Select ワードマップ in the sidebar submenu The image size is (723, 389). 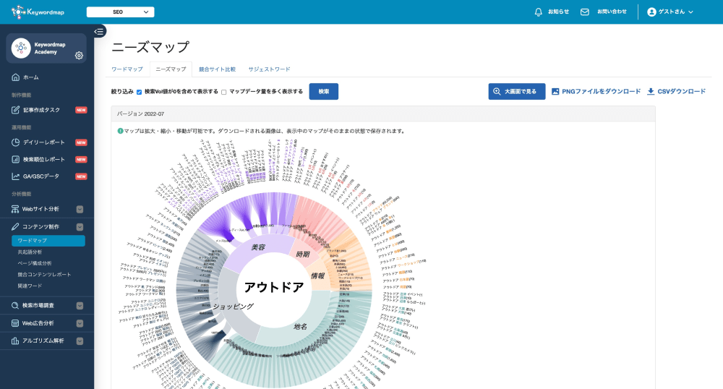click(x=48, y=241)
